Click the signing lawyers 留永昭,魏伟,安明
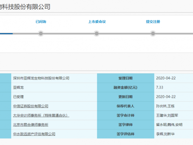 tap(169, 125)
